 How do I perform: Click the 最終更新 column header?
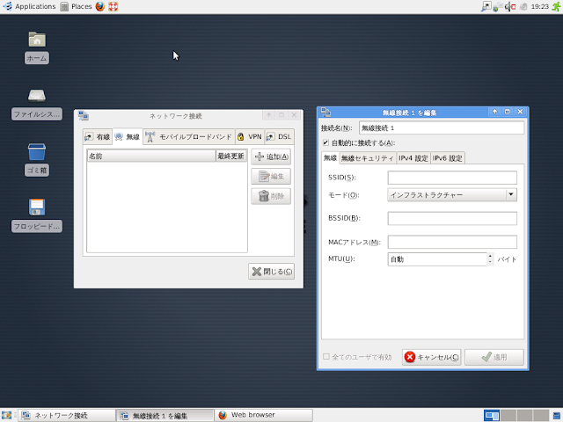(x=231, y=156)
